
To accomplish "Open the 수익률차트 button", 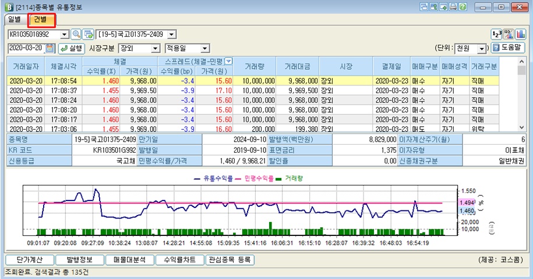I will click(x=180, y=260).
